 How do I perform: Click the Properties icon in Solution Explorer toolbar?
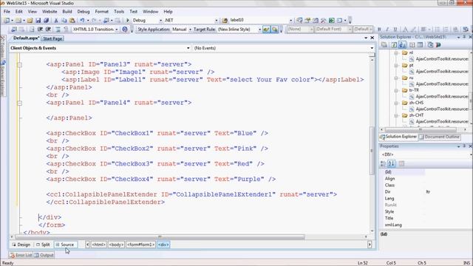384,45
